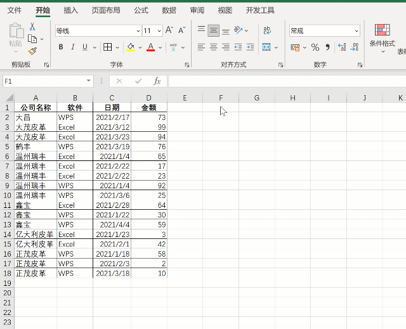This screenshot has height=329, width=406.
Task: Expand the borders dropdown arrow
Action: [x=117, y=48]
